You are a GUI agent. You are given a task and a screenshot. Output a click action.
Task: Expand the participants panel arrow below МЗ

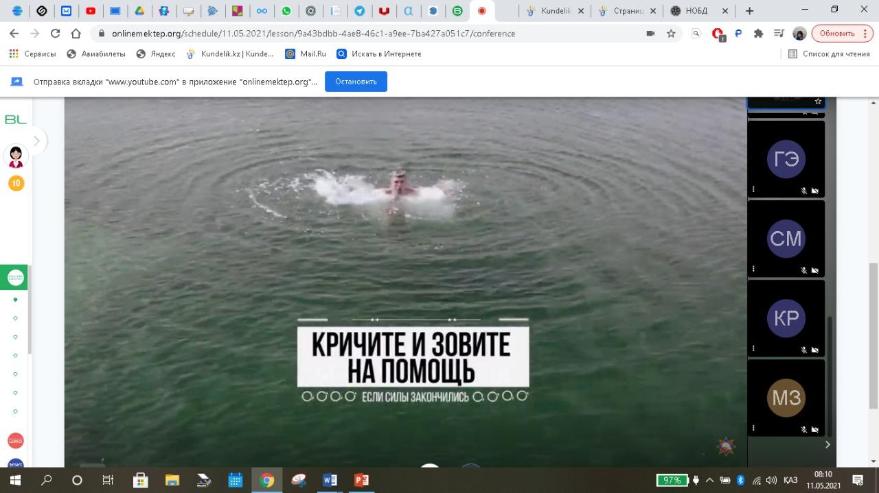click(827, 444)
